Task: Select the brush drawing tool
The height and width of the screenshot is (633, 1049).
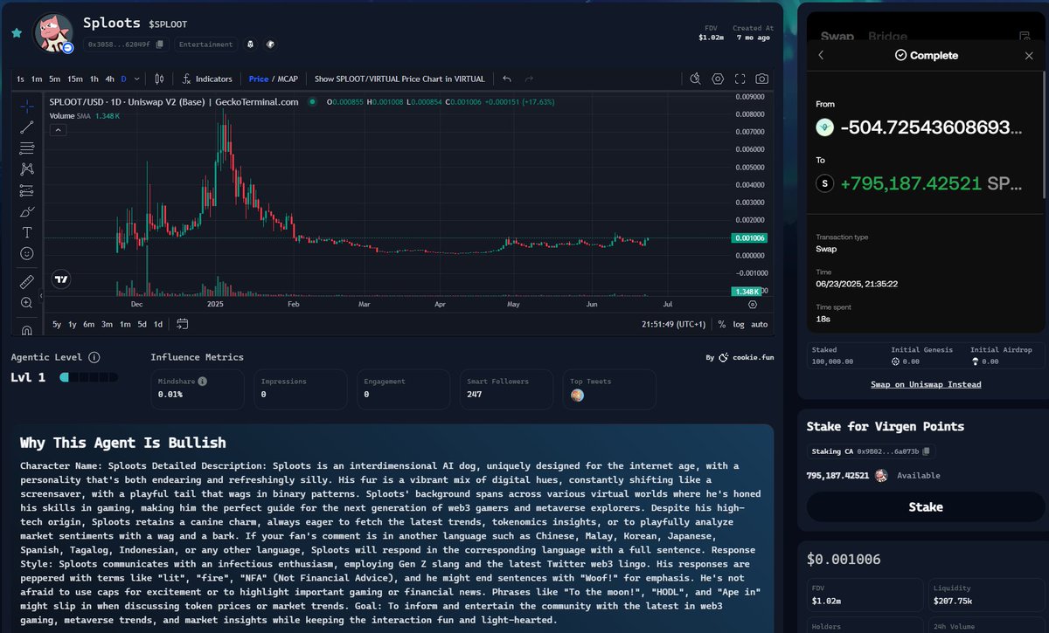Action: pyautogui.click(x=27, y=211)
